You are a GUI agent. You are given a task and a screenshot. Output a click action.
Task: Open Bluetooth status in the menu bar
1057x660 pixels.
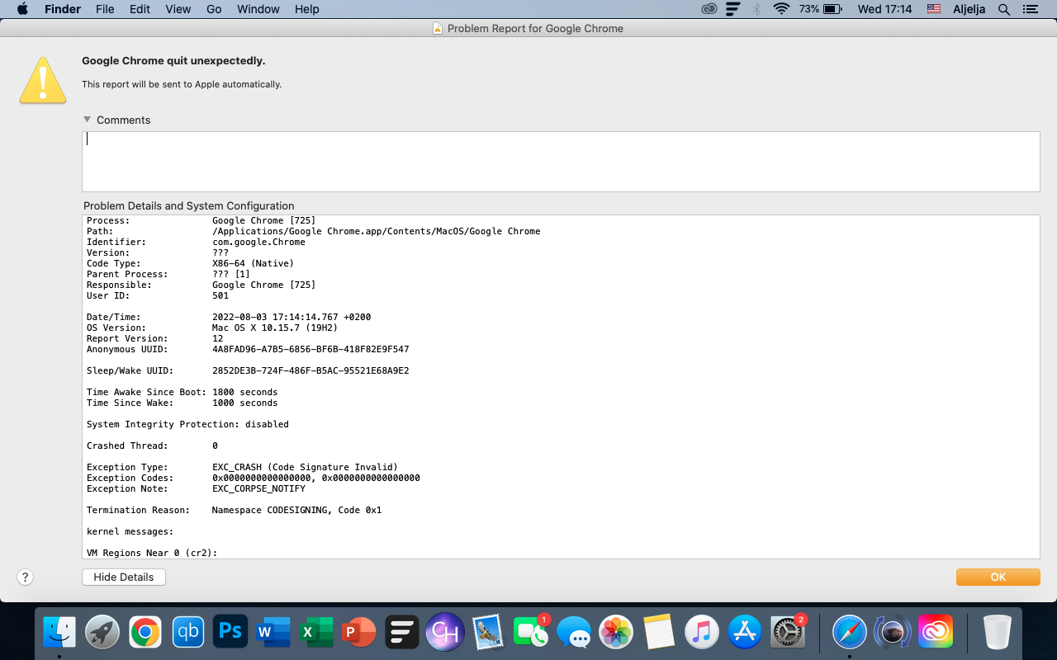pos(756,9)
